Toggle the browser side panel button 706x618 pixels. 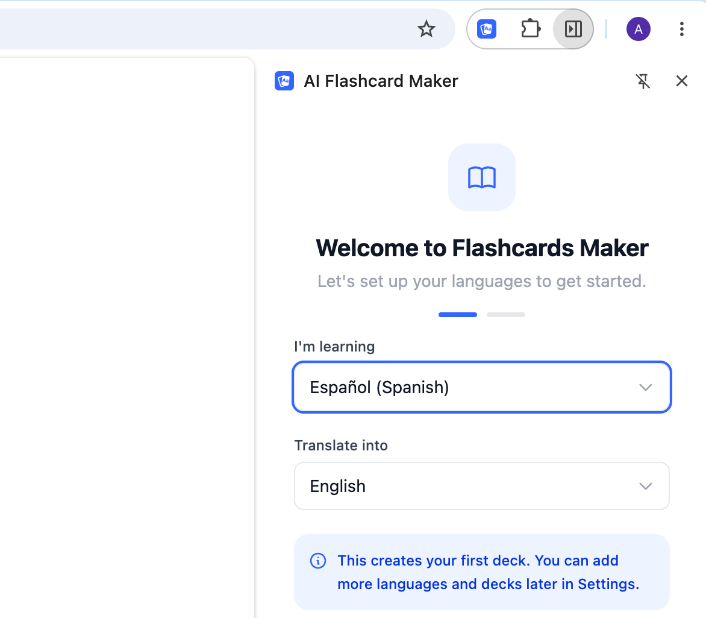[573, 30]
